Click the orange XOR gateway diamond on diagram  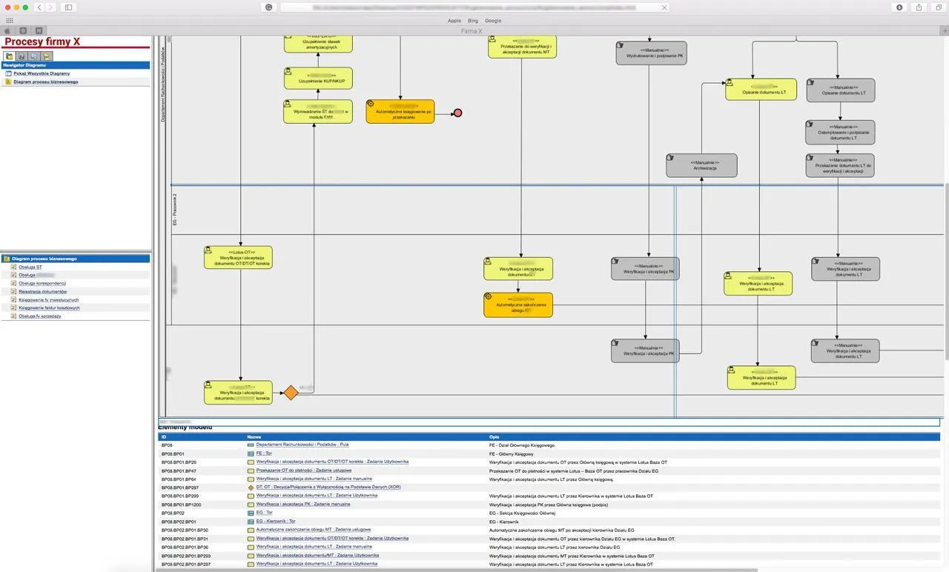pos(291,393)
